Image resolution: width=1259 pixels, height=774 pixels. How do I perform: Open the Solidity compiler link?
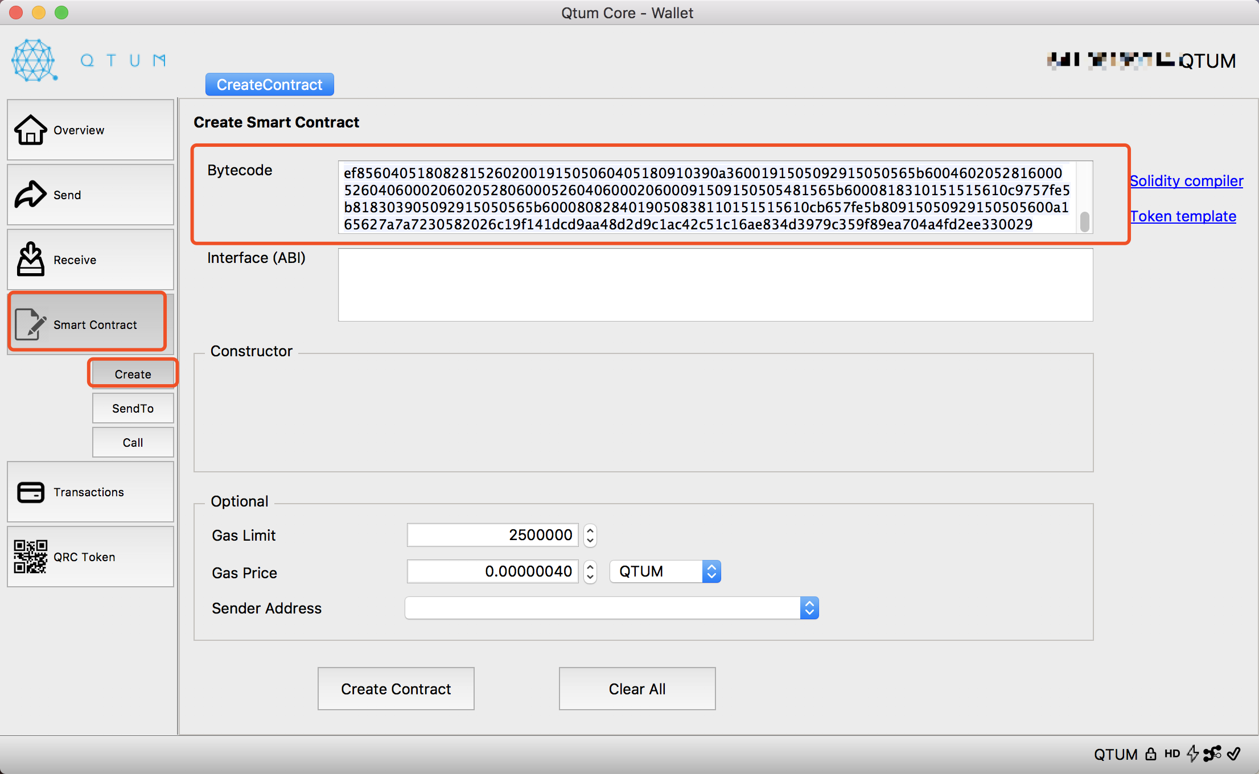point(1186,181)
